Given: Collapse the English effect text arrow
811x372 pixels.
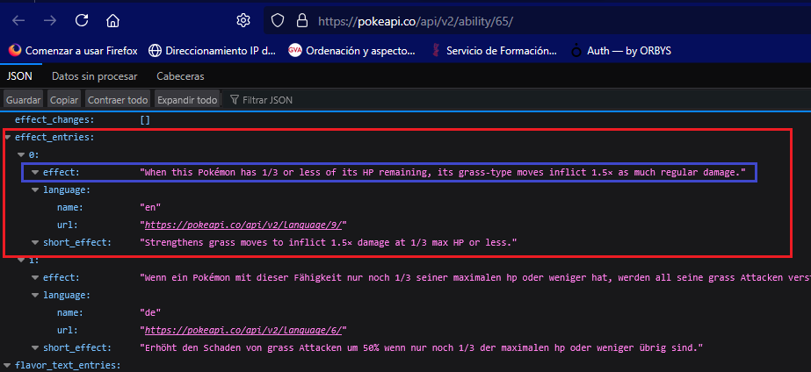Looking at the screenshot, I should (35, 173).
